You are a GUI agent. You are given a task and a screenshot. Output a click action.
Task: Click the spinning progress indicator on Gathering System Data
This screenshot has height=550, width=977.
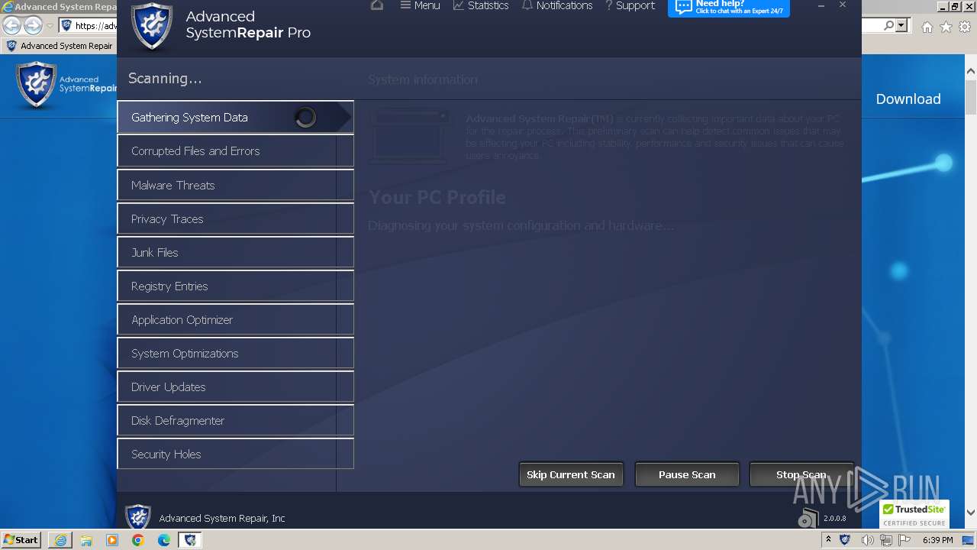point(305,118)
